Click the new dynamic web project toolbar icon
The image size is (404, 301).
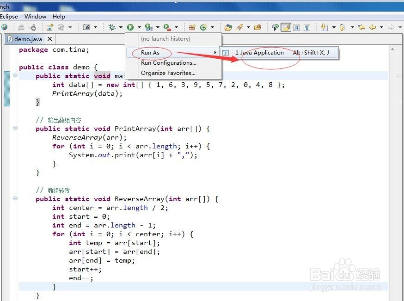[x=49, y=27]
